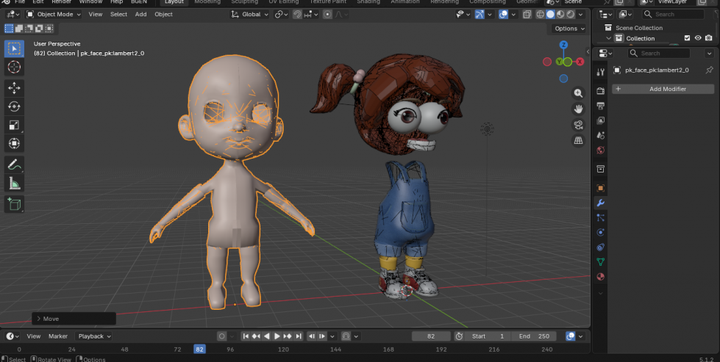This screenshot has height=362, width=720.
Task: Activate the 3D Cursor tool
Action: tap(14, 67)
